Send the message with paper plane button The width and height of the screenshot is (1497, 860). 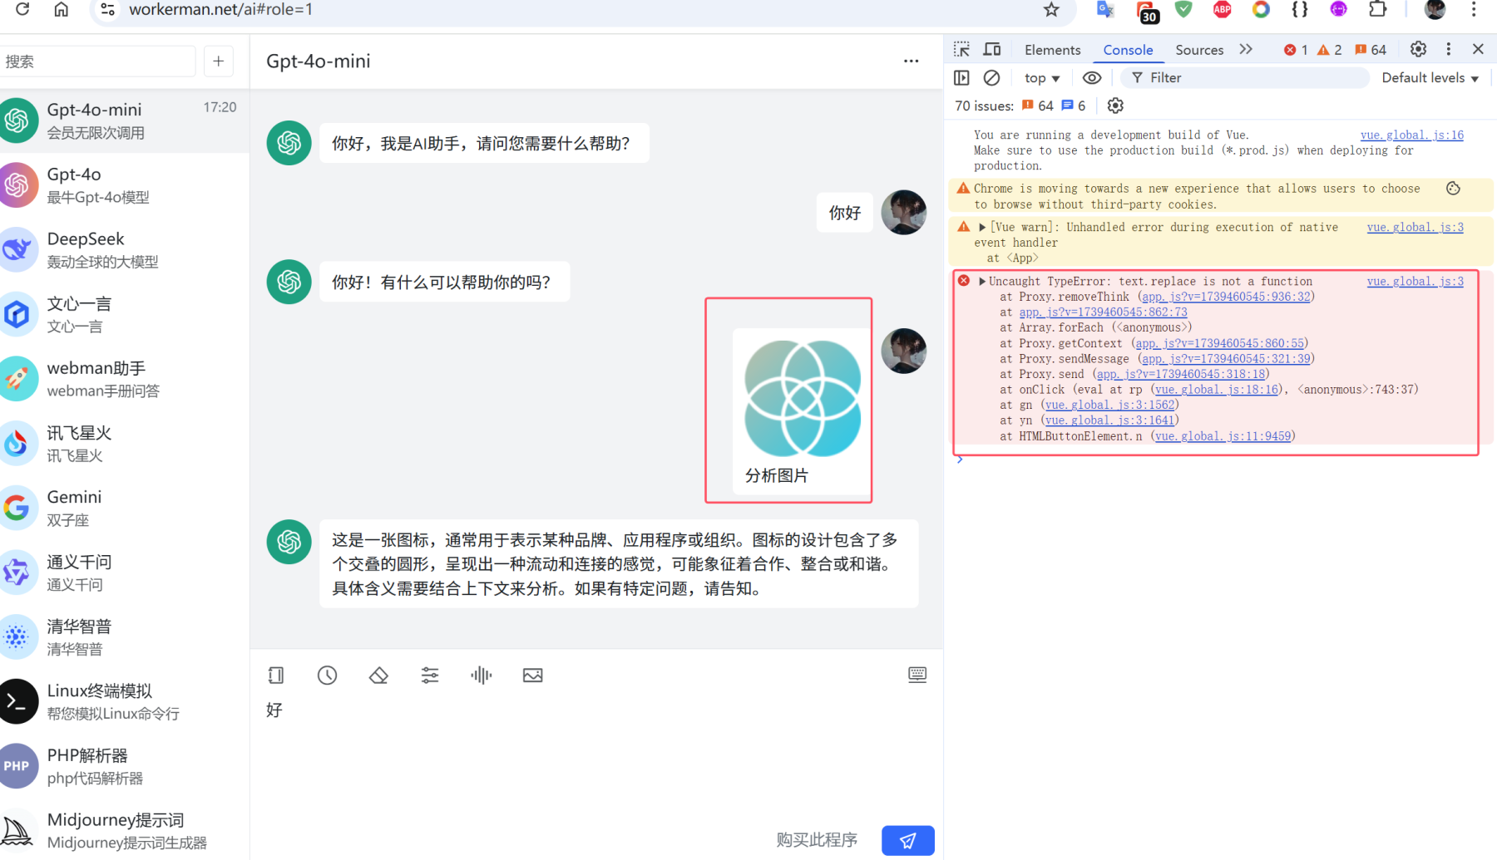point(908,840)
